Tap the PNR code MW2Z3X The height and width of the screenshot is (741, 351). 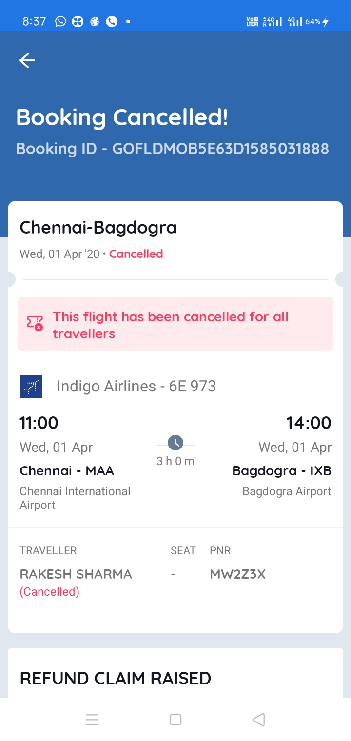[x=237, y=574]
